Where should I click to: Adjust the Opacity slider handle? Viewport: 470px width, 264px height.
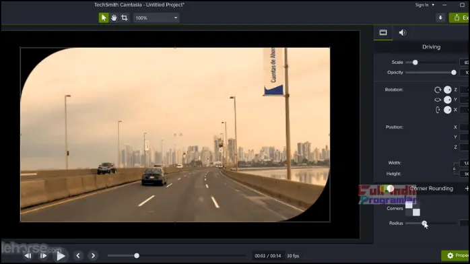coord(454,73)
